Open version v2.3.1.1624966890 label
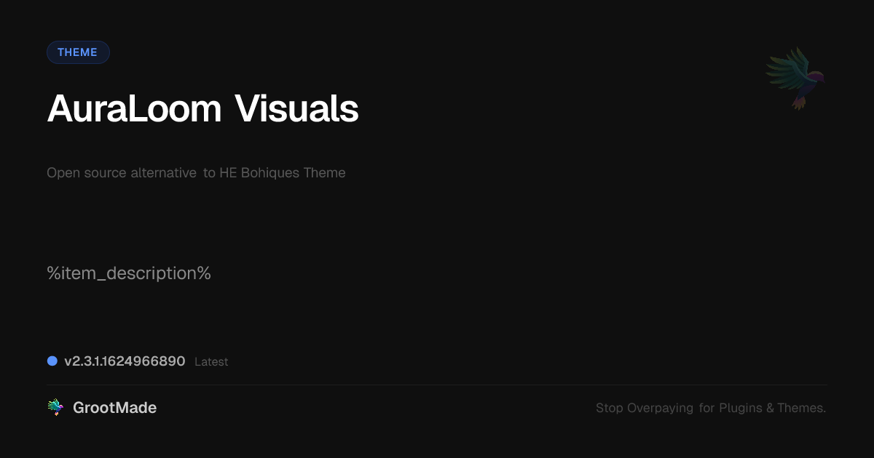Screen dimensions: 874x458 (x=125, y=361)
